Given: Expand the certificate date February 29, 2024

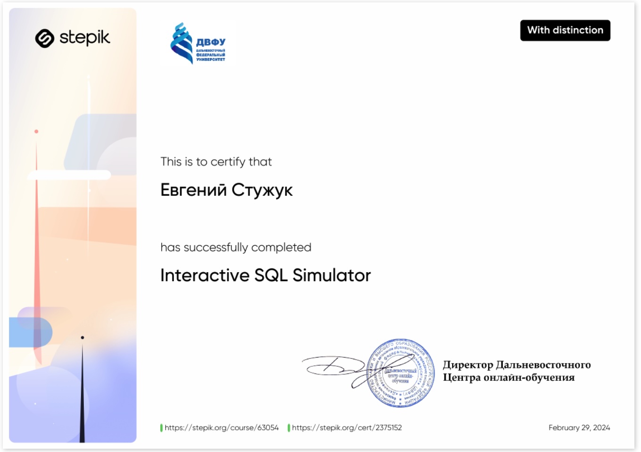Looking at the screenshot, I should click(x=579, y=428).
